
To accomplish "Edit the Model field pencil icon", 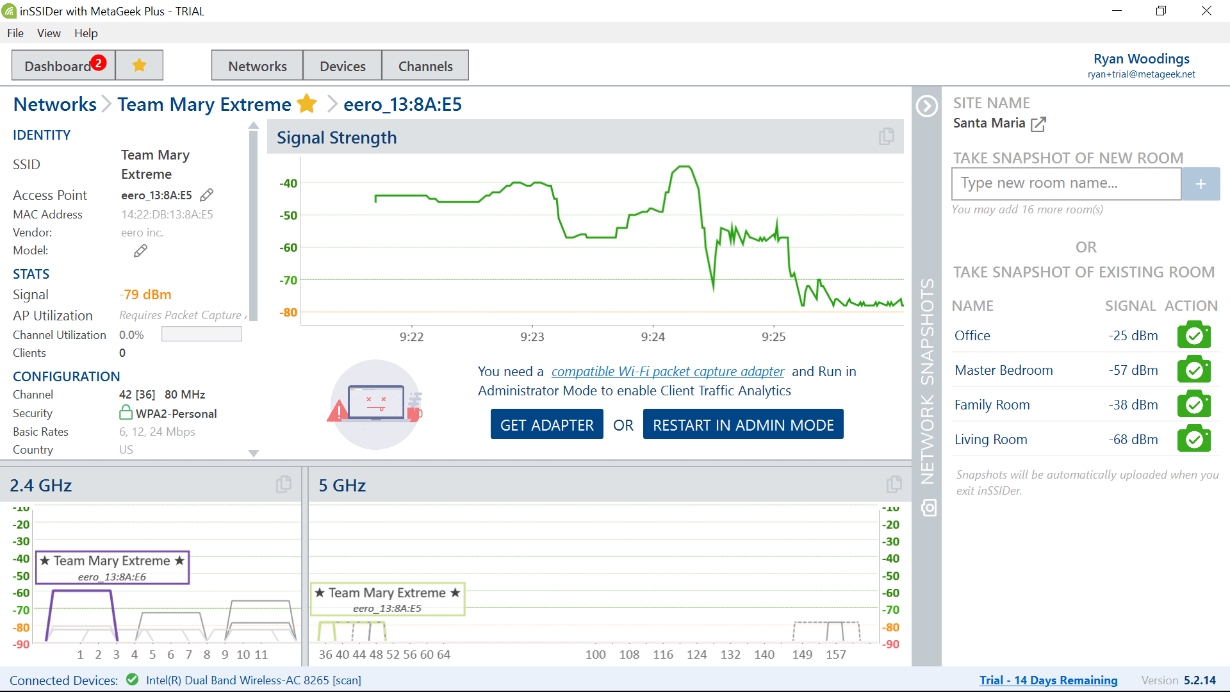I will pyautogui.click(x=140, y=251).
